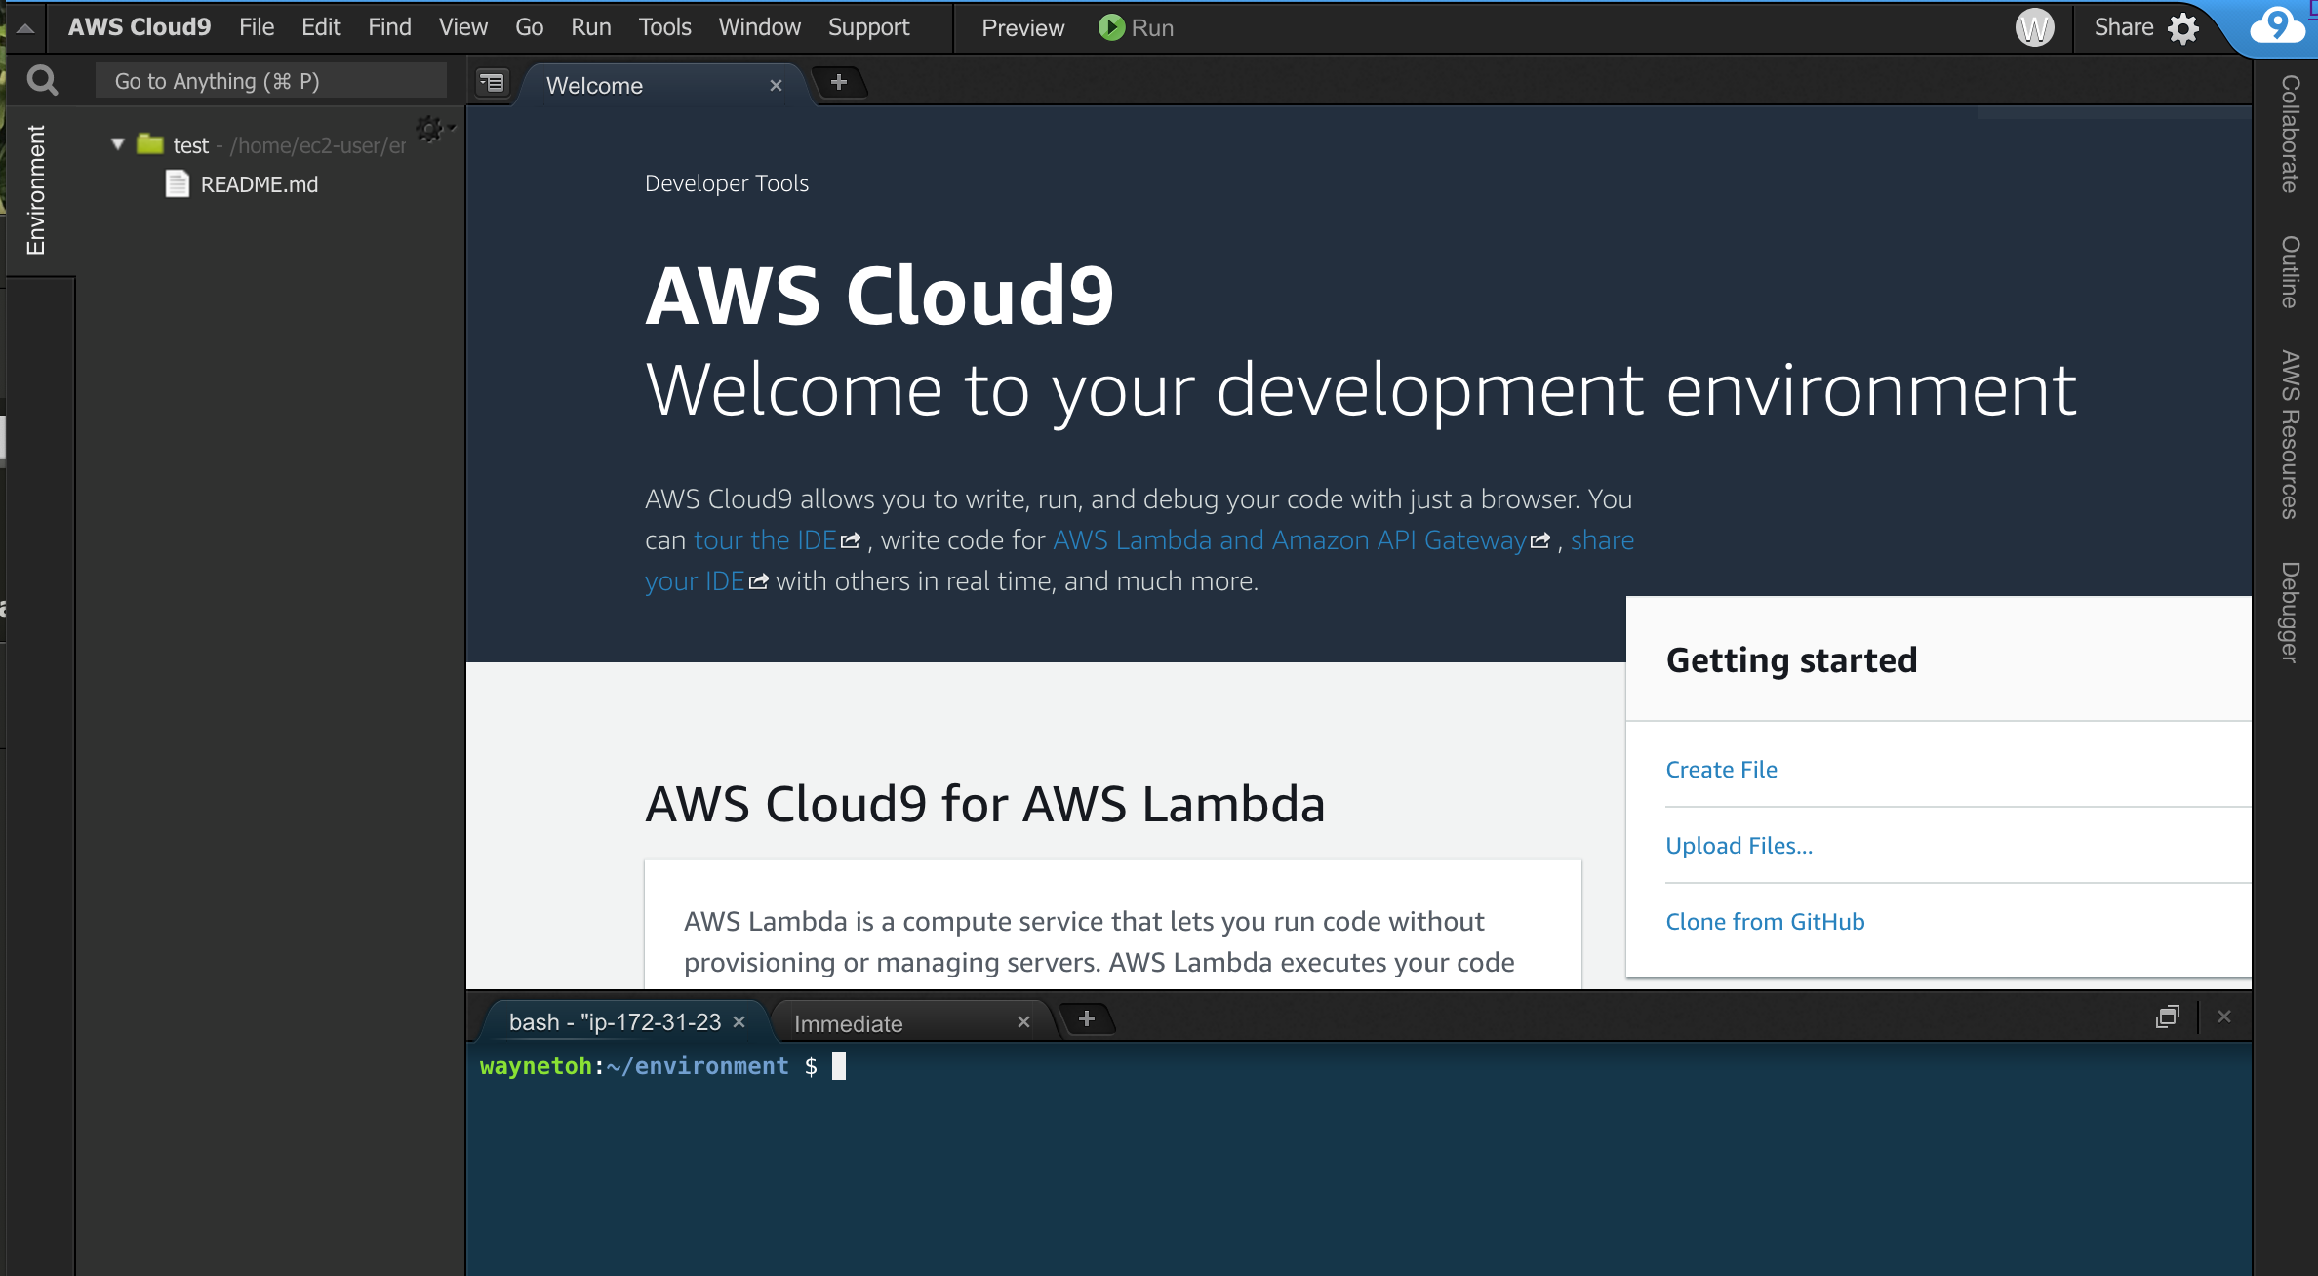2318x1276 pixels.
Task: Open the File menu
Action: tap(257, 27)
